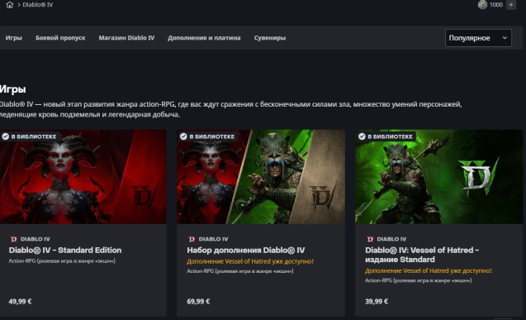The image size is (526, 320).
Task: Go to home via breadcrumb house icon
Action: point(10,5)
